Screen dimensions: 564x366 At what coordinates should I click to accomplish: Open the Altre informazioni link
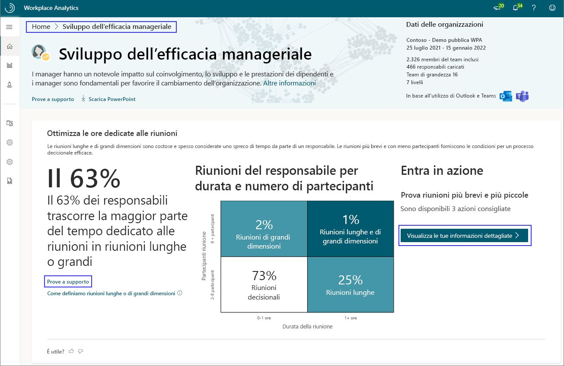click(x=290, y=83)
